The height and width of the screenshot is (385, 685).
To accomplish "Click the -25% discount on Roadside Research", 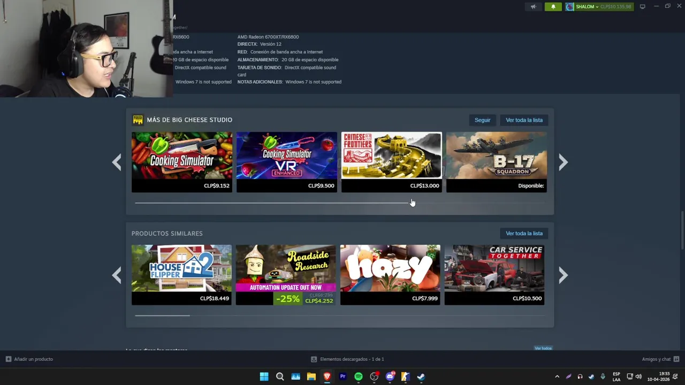I will 288,299.
